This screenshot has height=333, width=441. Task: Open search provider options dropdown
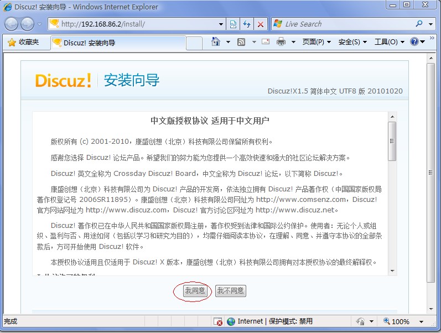point(430,24)
